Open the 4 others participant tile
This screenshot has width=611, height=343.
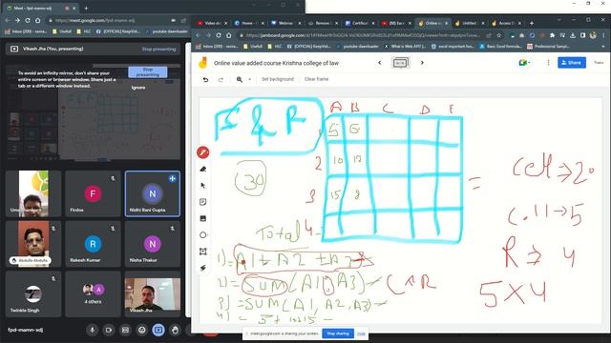point(93,294)
